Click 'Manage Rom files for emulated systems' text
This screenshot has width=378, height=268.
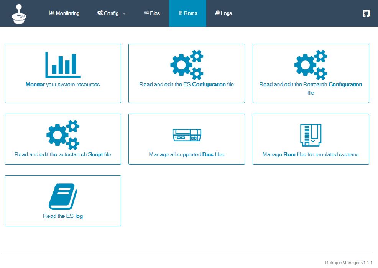coord(311,155)
